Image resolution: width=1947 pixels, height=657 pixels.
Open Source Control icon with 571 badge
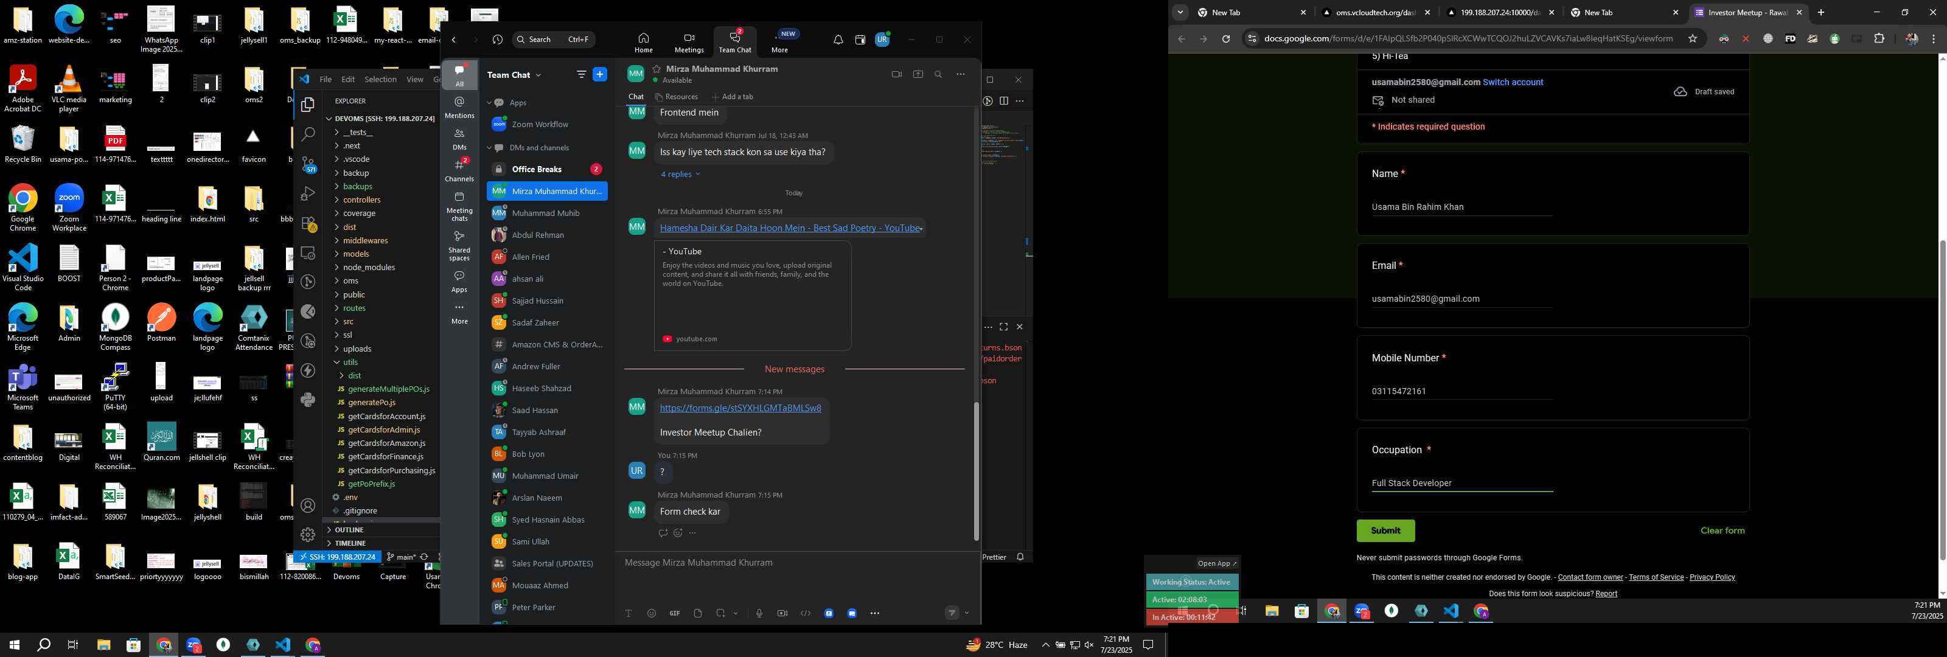point(308,164)
